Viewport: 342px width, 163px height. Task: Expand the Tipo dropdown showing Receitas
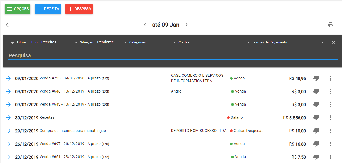point(60,42)
